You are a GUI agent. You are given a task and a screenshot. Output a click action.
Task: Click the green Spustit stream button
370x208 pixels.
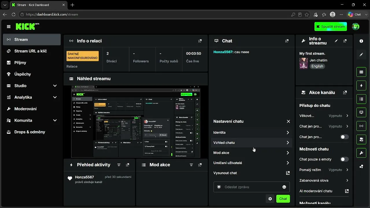pyautogui.click(x=331, y=27)
